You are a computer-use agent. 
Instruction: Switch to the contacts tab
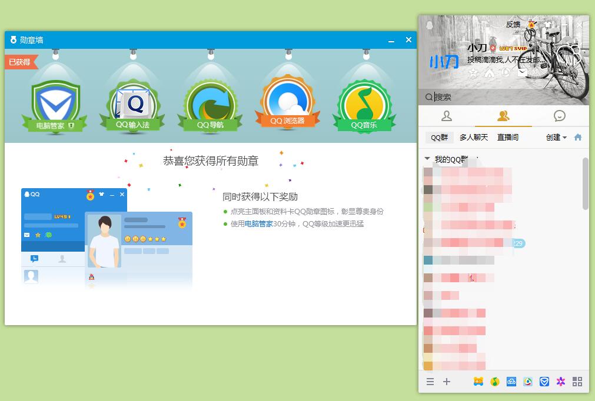(447, 116)
